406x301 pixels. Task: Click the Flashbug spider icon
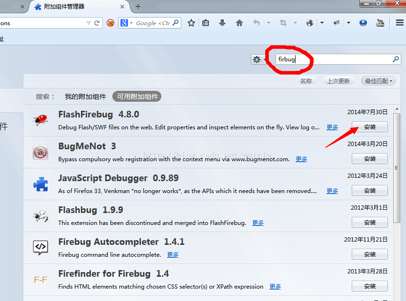click(40, 216)
